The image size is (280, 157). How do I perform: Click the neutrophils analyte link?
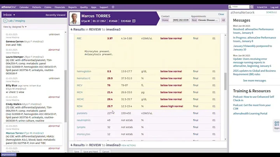click(x=84, y=120)
